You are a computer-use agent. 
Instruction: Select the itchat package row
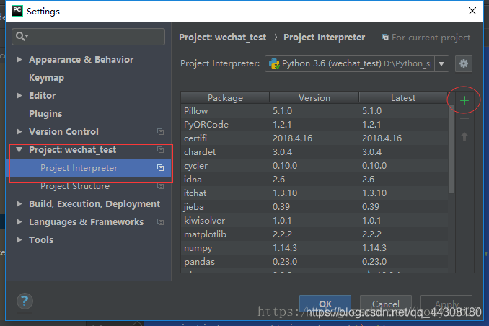[x=314, y=193]
